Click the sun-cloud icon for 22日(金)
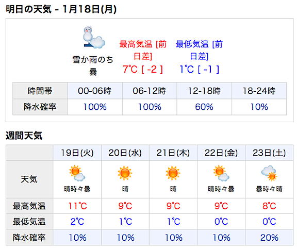This screenshot has width=297, height=249. (x=221, y=173)
